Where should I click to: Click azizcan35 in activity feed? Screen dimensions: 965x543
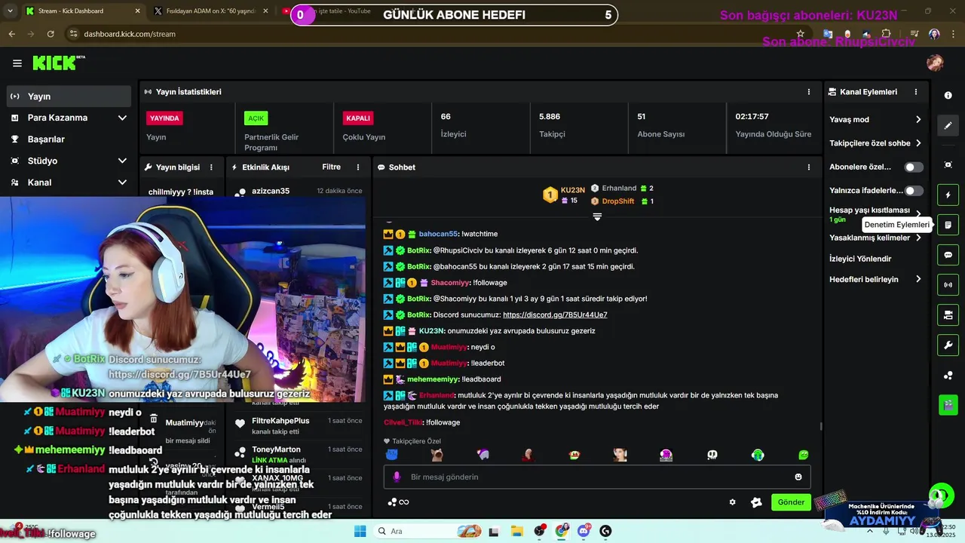(x=271, y=192)
